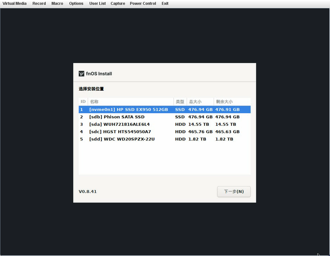330x256 pixels.
Task: Open the Record menu
Action: tap(39, 4)
